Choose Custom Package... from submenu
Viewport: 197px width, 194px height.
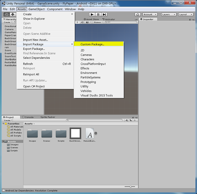99,44
